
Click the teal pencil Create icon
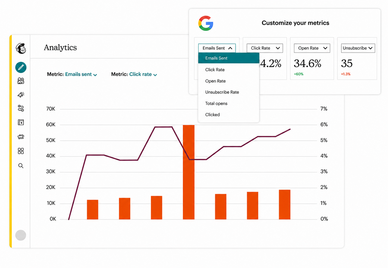tap(21, 67)
